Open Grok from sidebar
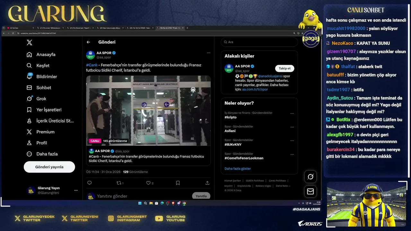 pyautogui.click(x=37, y=98)
